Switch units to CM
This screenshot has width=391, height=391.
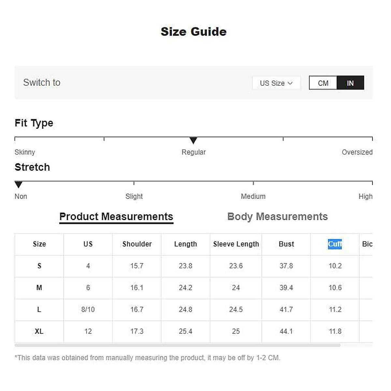pyautogui.click(x=323, y=83)
